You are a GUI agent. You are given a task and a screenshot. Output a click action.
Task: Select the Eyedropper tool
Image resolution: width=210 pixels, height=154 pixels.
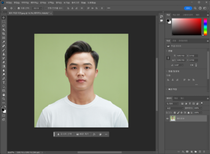pos(4,42)
